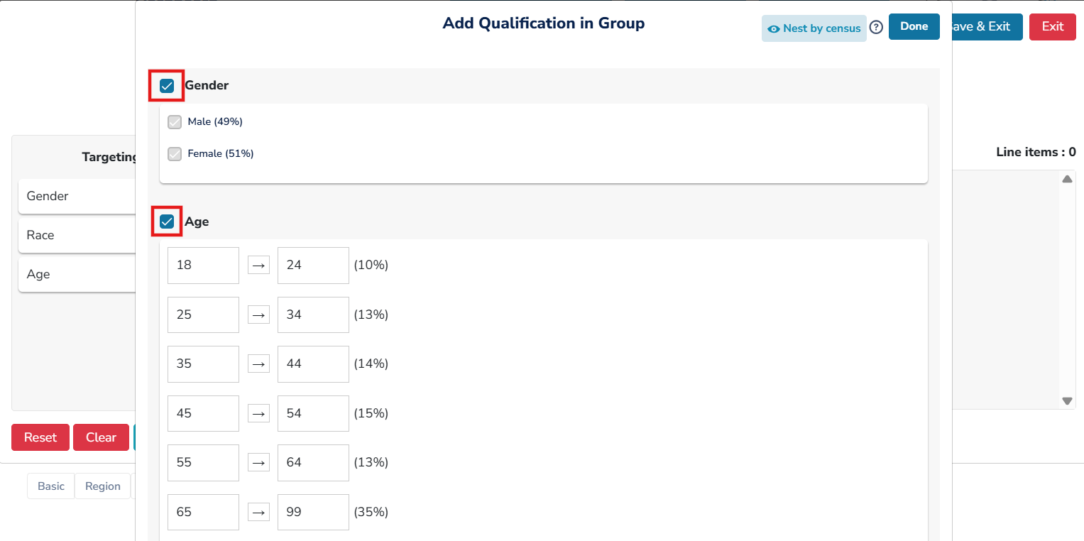Switch to the Basic tab
1084x541 pixels.
[51, 486]
